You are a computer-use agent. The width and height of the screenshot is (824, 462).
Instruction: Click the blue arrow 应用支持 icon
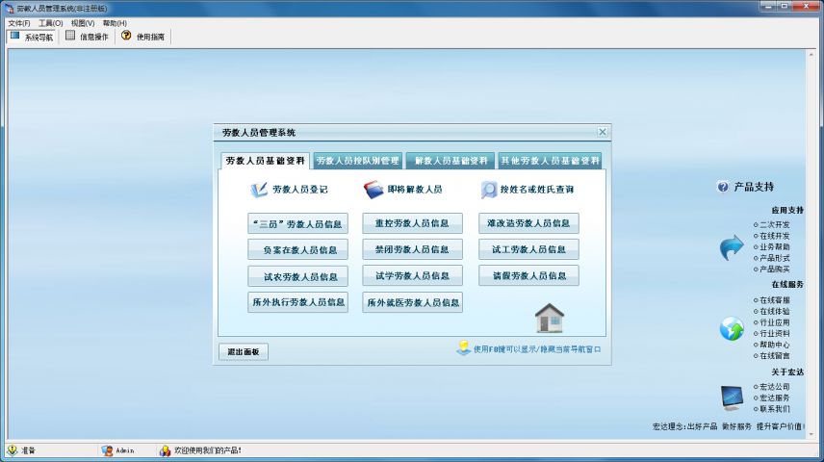(x=732, y=248)
